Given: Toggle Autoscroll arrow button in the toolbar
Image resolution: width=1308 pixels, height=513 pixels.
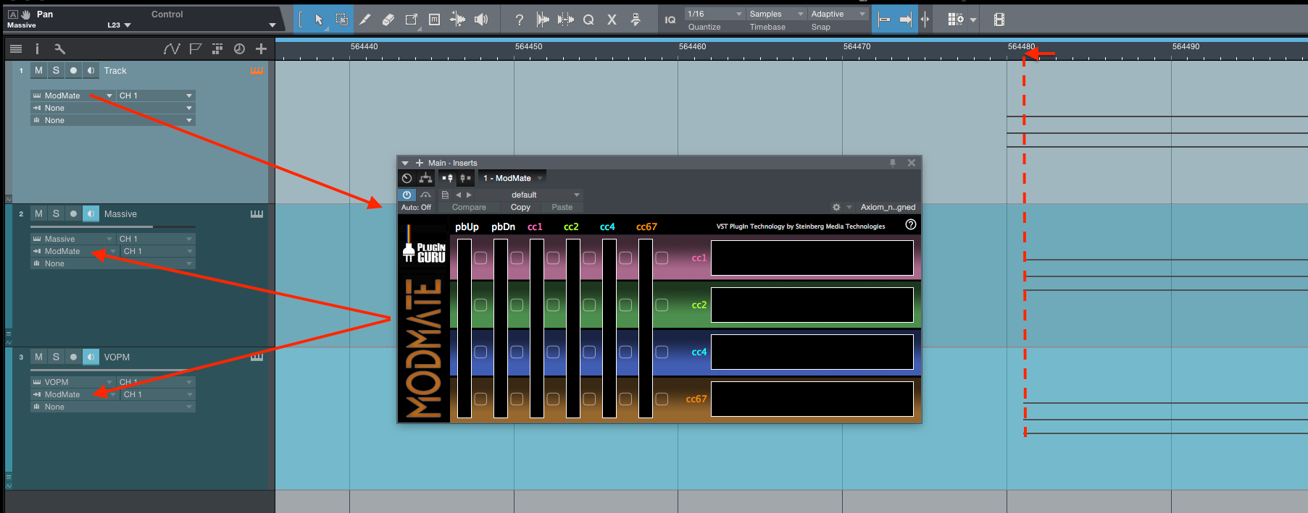Looking at the screenshot, I should pyautogui.click(x=905, y=20).
